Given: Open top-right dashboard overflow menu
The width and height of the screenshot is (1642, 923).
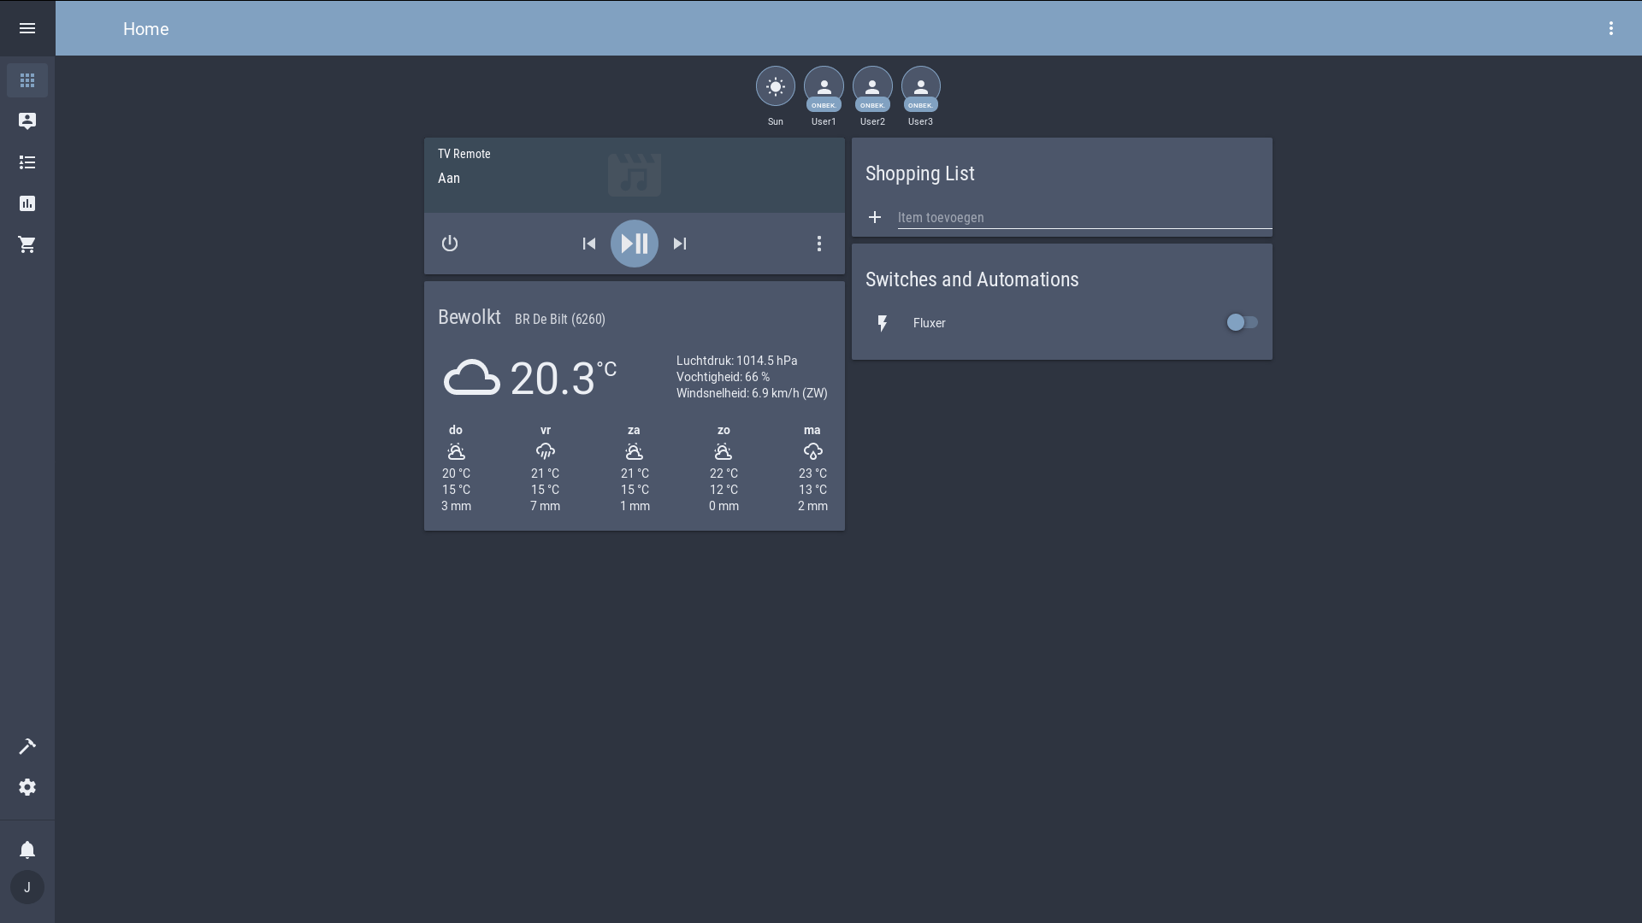Looking at the screenshot, I should tap(1610, 28).
